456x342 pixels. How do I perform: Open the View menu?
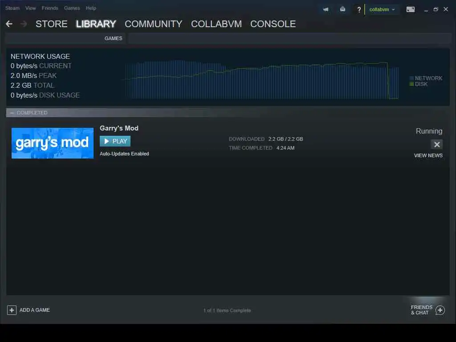click(31, 8)
